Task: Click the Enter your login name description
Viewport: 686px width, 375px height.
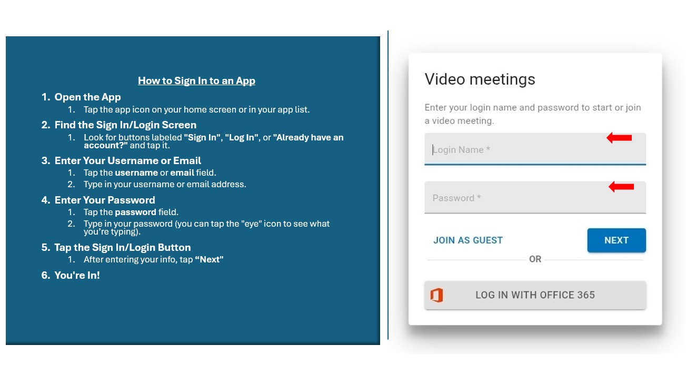Action: coord(532,114)
